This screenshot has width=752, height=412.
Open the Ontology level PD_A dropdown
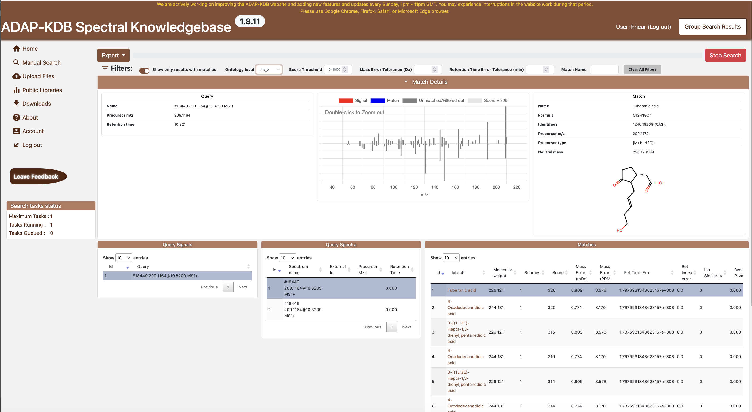click(269, 70)
